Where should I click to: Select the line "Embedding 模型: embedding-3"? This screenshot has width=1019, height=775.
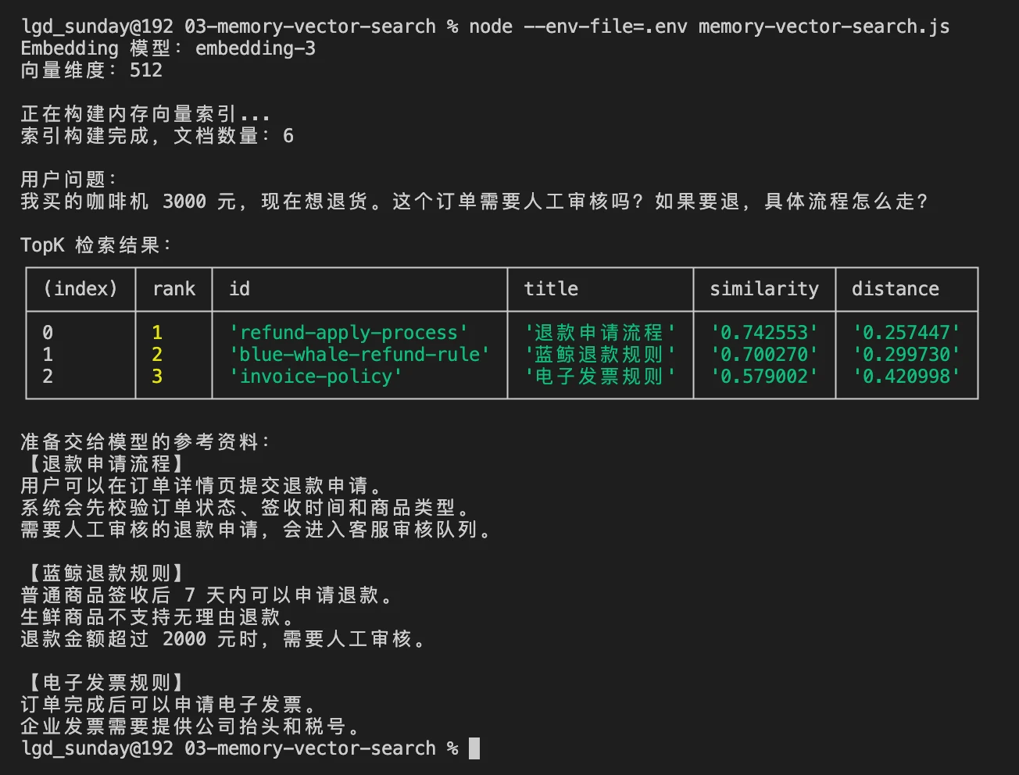tap(168, 48)
